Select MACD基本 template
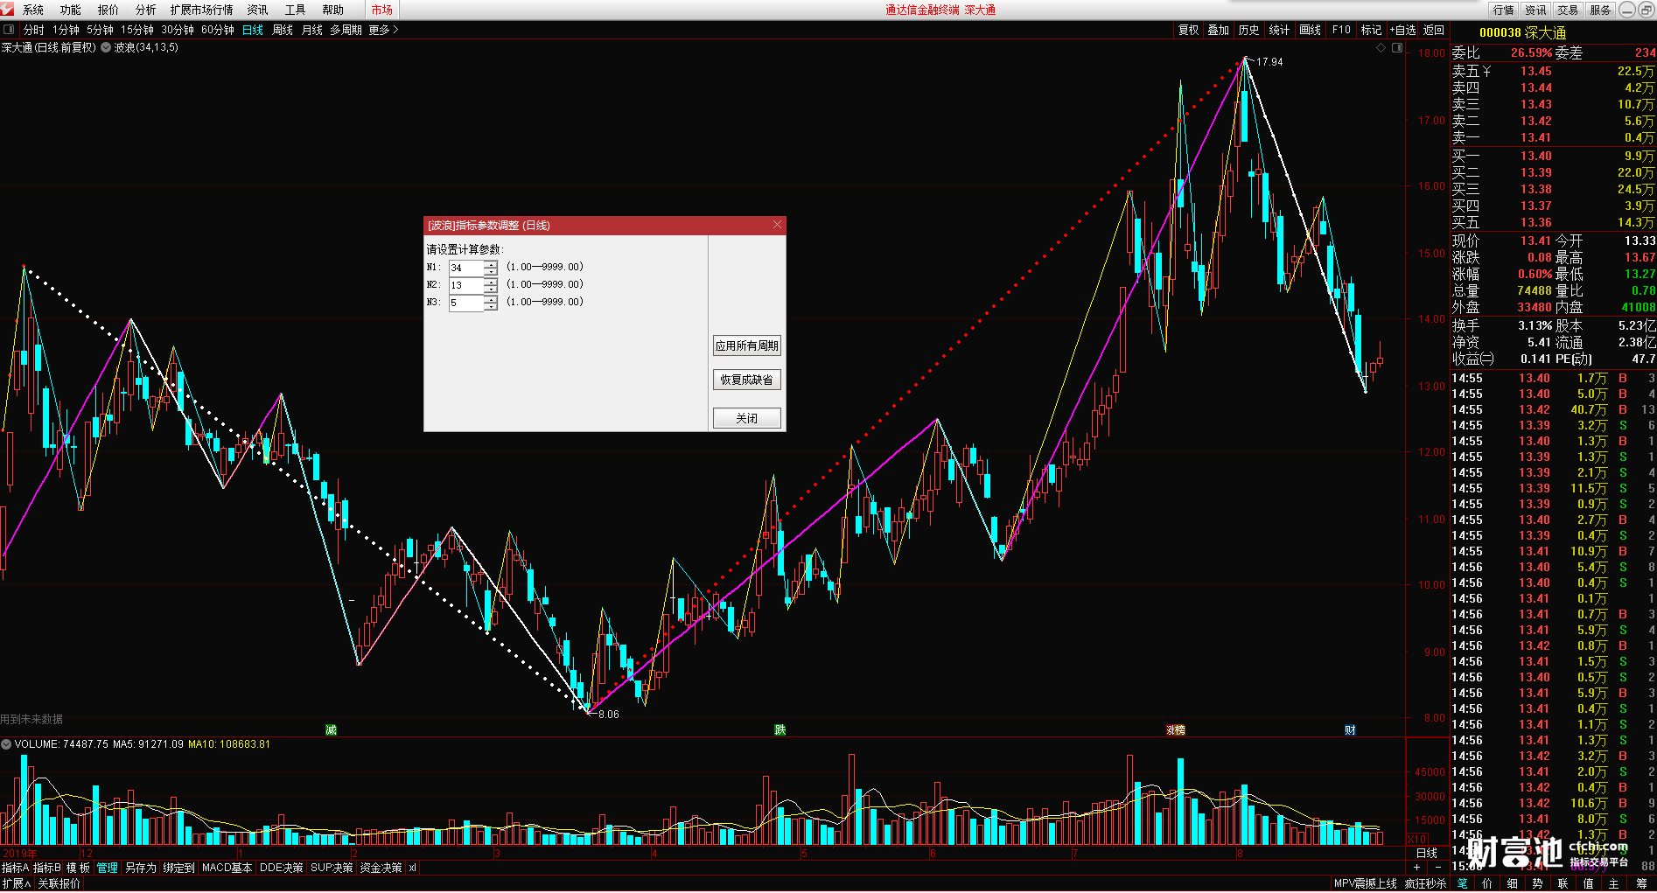 (x=227, y=868)
